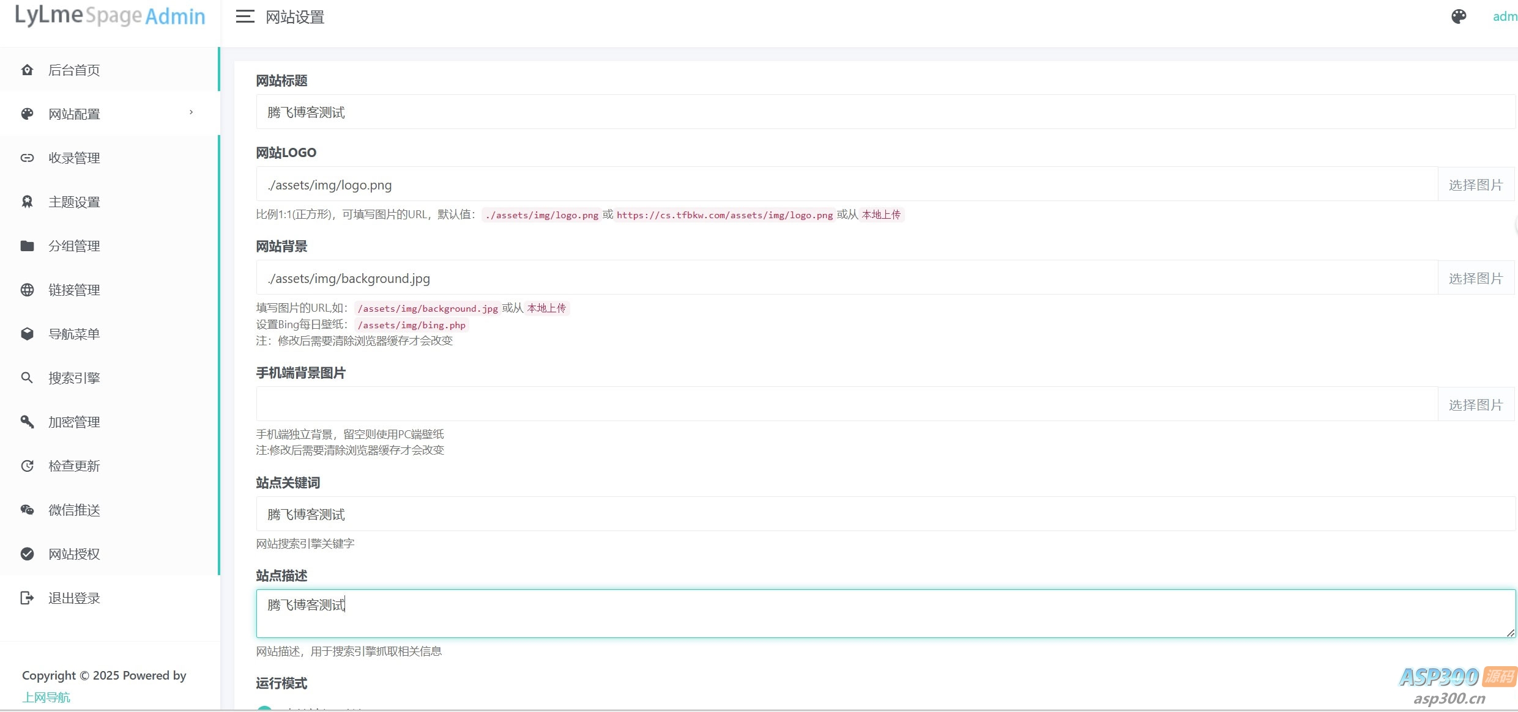The image size is (1518, 712).
Task: Click the globe icon for 链接管理
Action: pos(27,290)
